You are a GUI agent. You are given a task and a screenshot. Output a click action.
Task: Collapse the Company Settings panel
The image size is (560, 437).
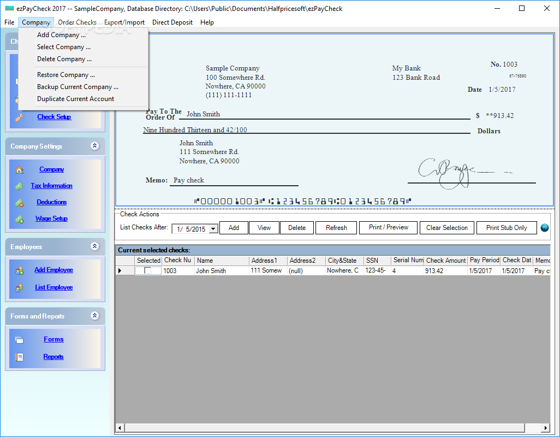coord(94,146)
